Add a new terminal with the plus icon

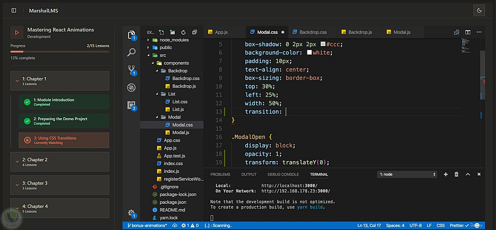(x=445, y=175)
